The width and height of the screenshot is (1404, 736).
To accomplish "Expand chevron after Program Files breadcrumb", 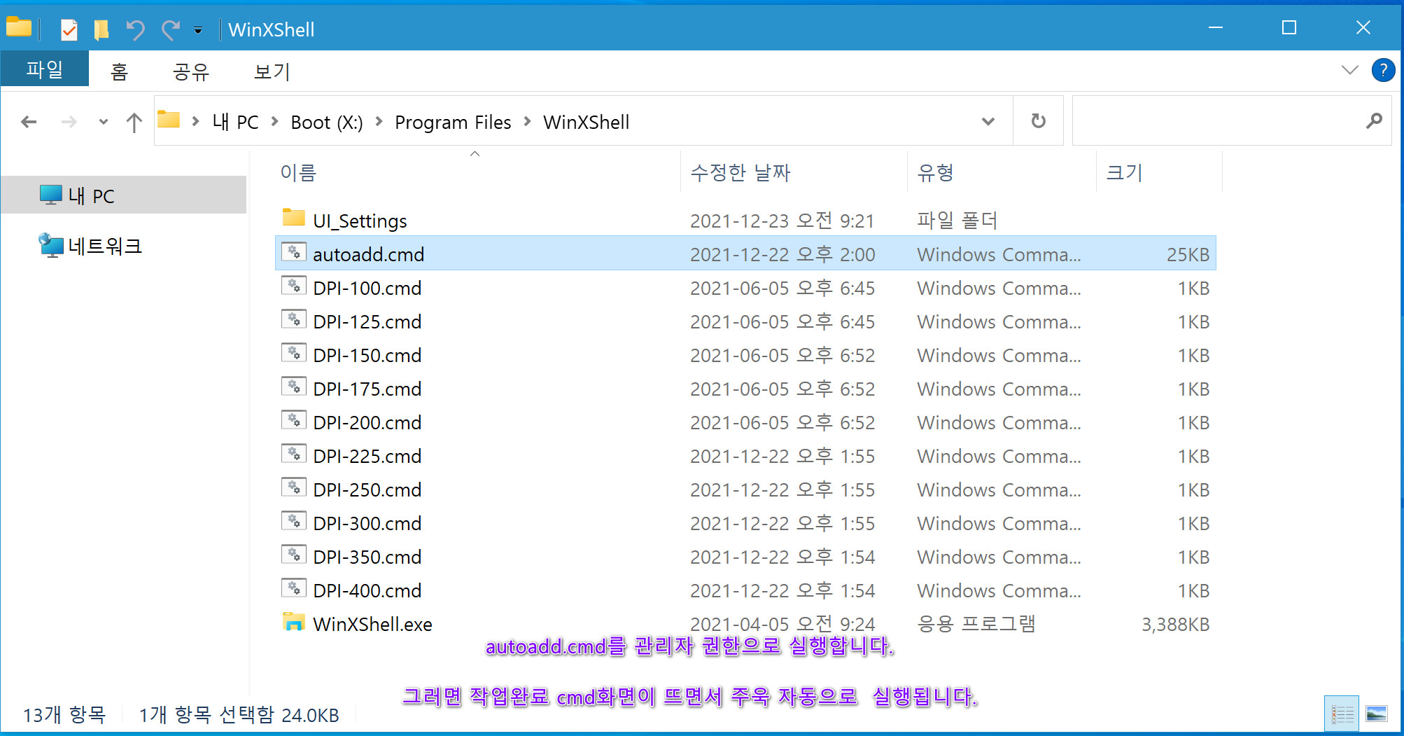I will click(528, 121).
